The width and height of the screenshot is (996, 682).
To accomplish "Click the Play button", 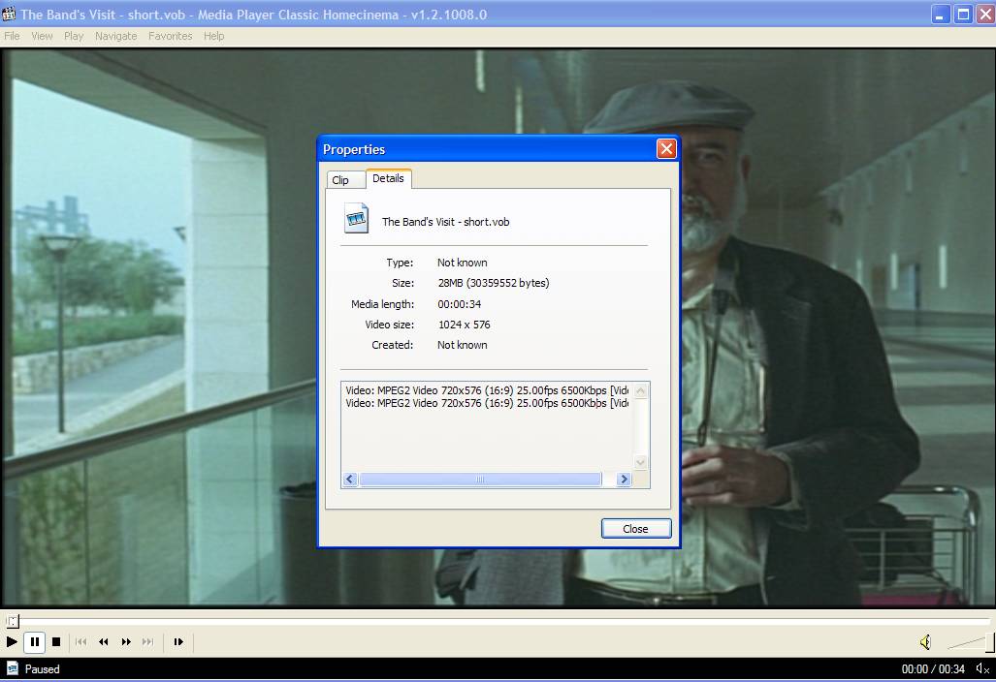I will pyautogui.click(x=12, y=642).
